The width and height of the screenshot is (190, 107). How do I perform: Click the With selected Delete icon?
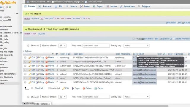click(84, 89)
